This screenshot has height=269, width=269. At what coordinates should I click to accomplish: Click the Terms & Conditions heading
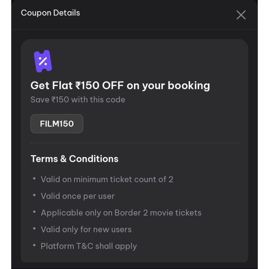point(74,159)
